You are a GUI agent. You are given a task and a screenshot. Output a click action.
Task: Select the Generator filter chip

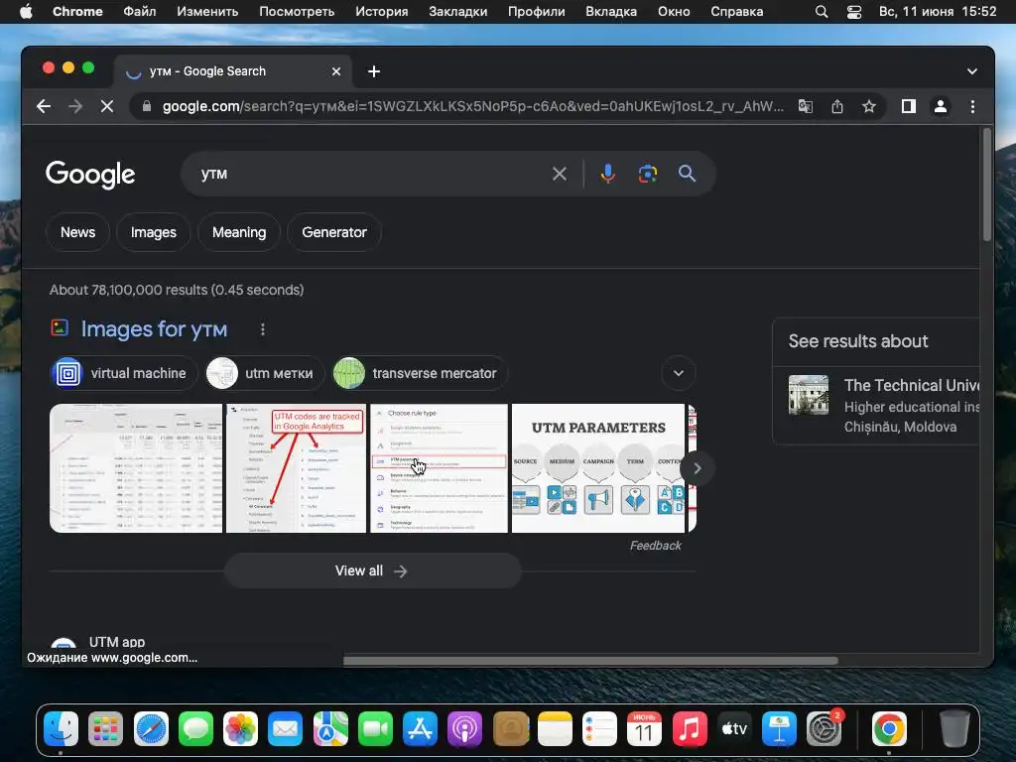click(x=334, y=232)
